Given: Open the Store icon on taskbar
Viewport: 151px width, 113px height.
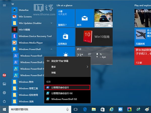Looking at the screenshot, I should pyautogui.click(x=102, y=109).
